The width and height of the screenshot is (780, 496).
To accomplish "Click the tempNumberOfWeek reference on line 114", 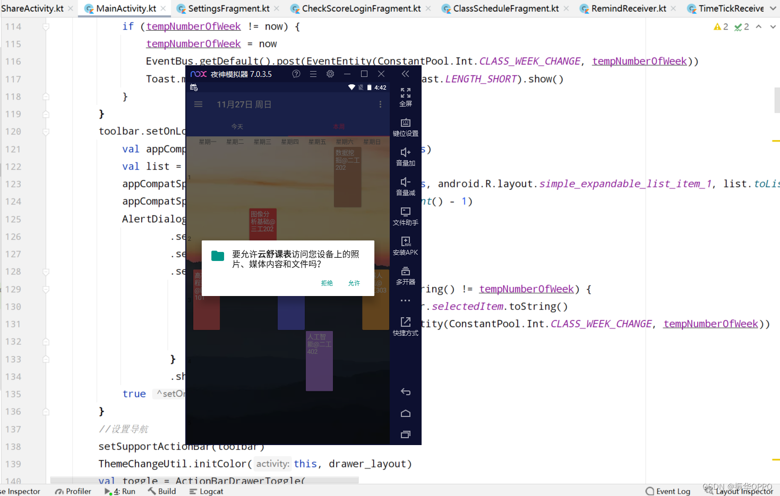I will coord(193,27).
